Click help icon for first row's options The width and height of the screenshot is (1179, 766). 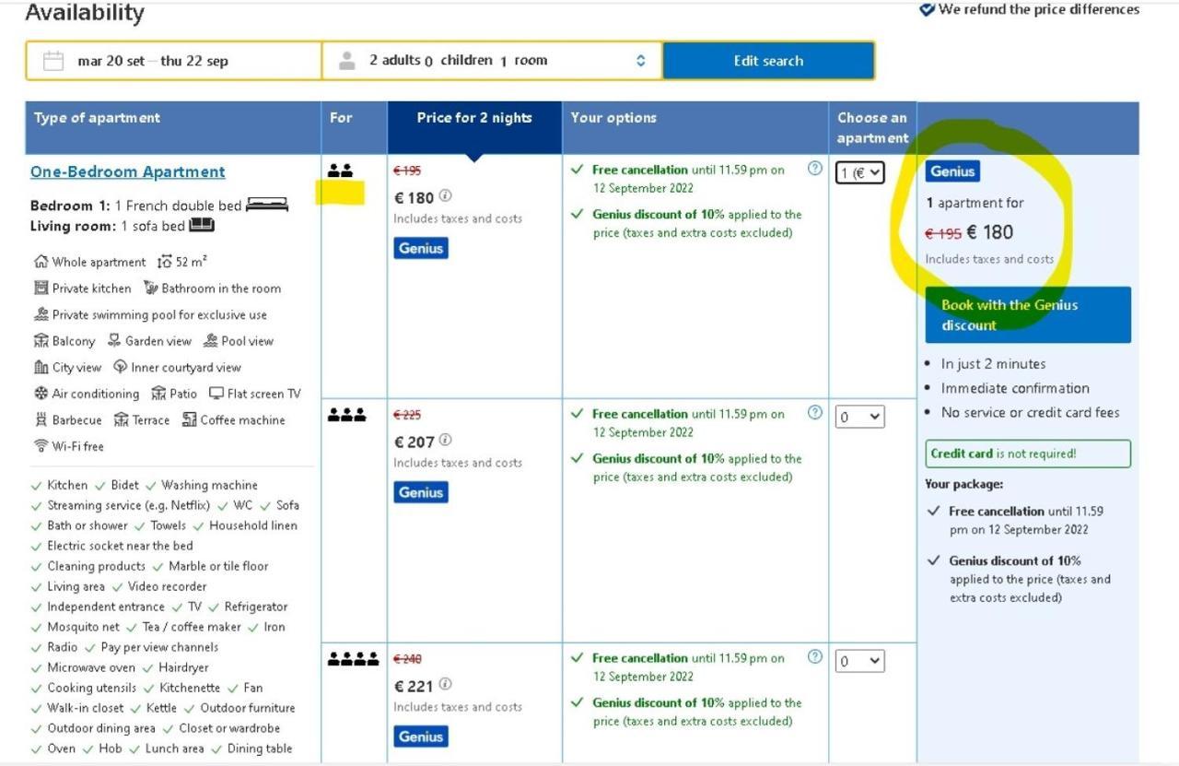coord(814,168)
